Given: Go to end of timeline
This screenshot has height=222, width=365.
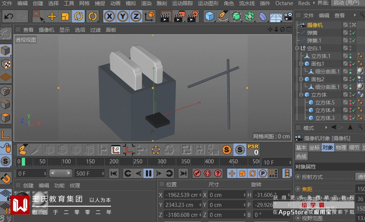Looking at the screenshot, I should 183,173.
